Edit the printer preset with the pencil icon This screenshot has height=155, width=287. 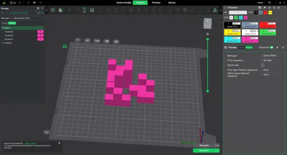(39, 13)
